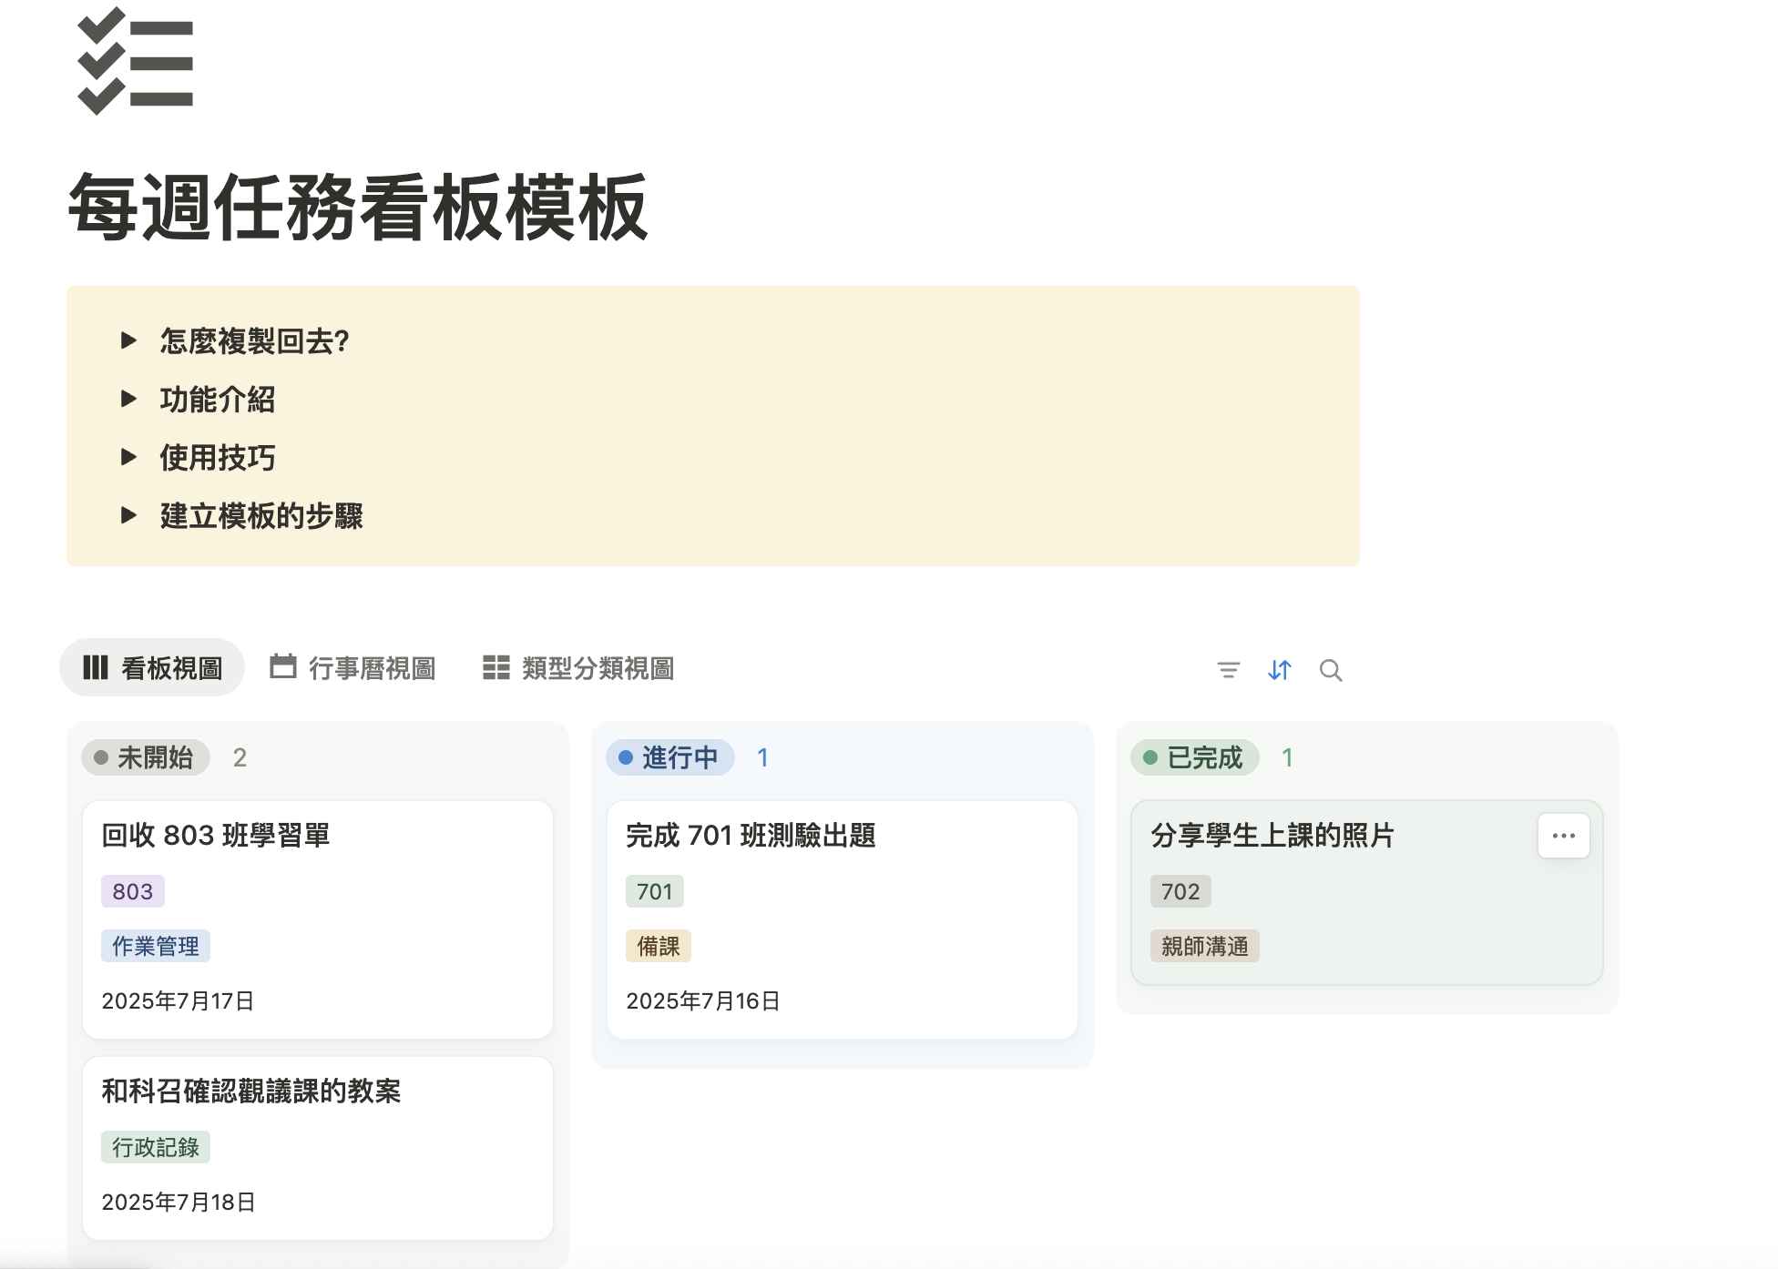Click the 未開始 status group label

[x=147, y=757]
